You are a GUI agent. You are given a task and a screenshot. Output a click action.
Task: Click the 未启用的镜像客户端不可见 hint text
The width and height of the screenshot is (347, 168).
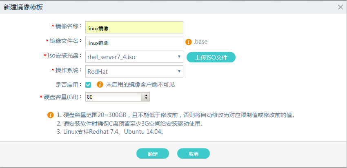(x=140, y=85)
